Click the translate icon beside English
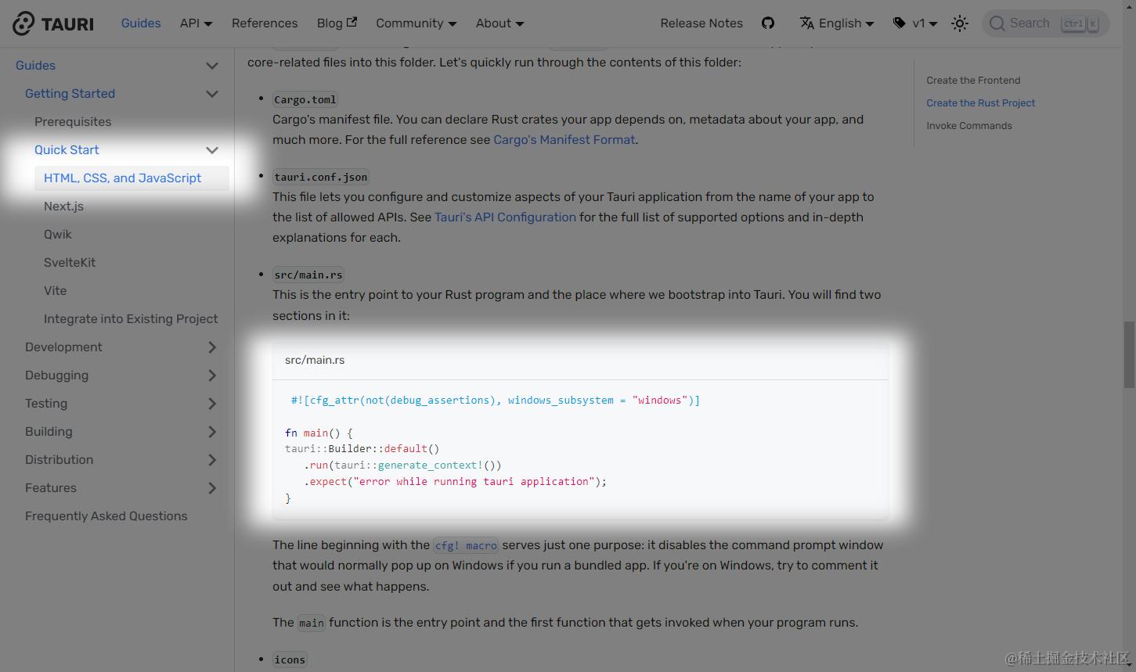 click(807, 23)
